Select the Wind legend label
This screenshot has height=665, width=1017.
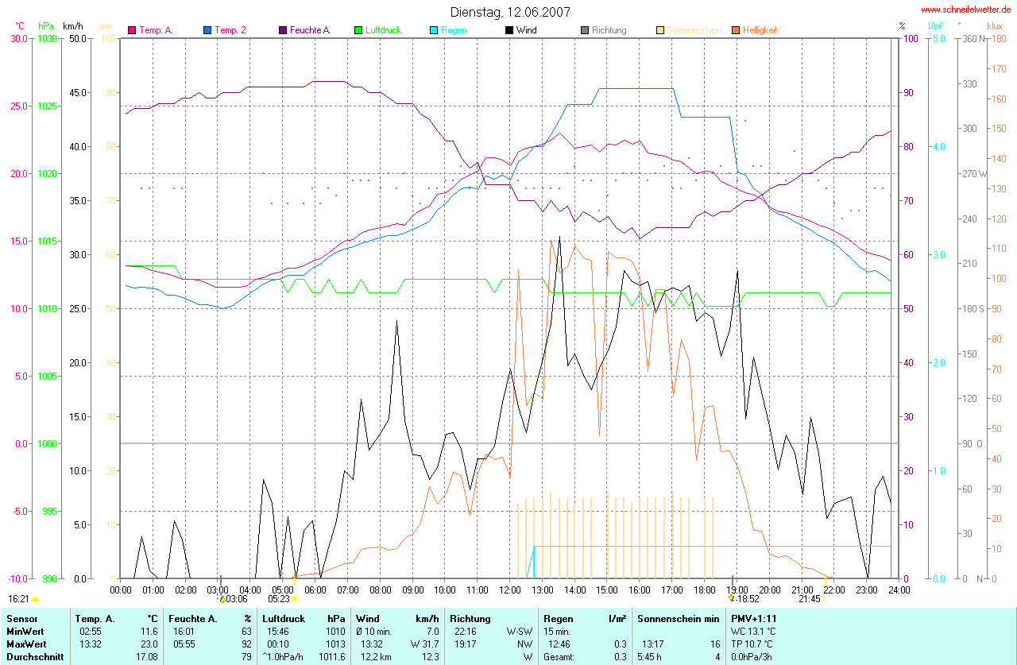[x=526, y=30]
